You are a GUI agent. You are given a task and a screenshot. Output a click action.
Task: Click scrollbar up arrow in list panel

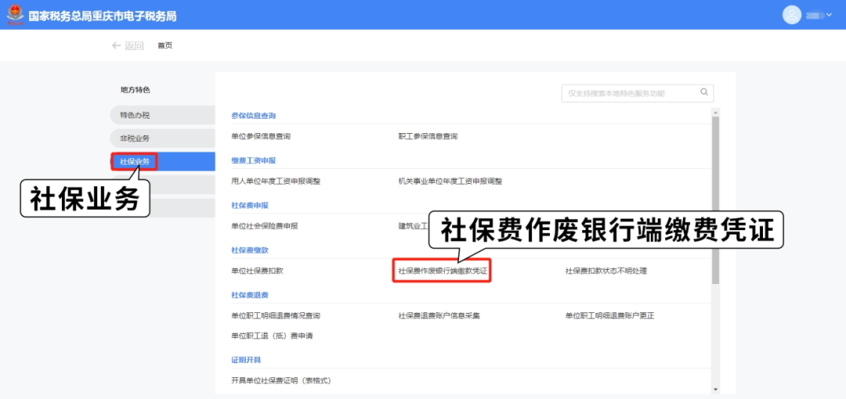[715, 113]
